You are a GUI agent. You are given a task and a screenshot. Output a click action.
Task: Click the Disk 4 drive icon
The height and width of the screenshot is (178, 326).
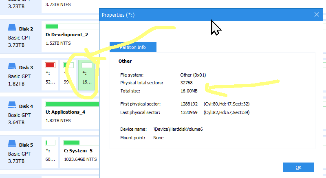[x=12, y=105]
